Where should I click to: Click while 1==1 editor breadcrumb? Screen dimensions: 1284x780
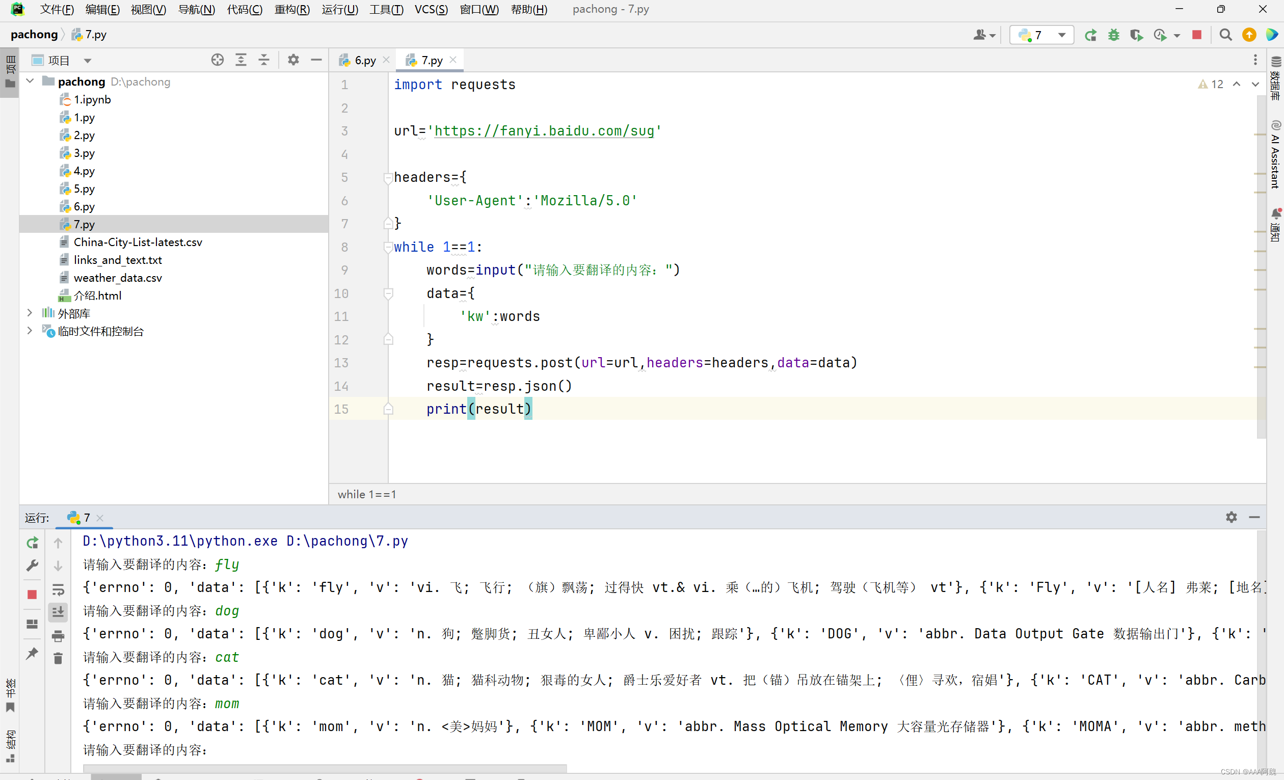click(x=366, y=494)
